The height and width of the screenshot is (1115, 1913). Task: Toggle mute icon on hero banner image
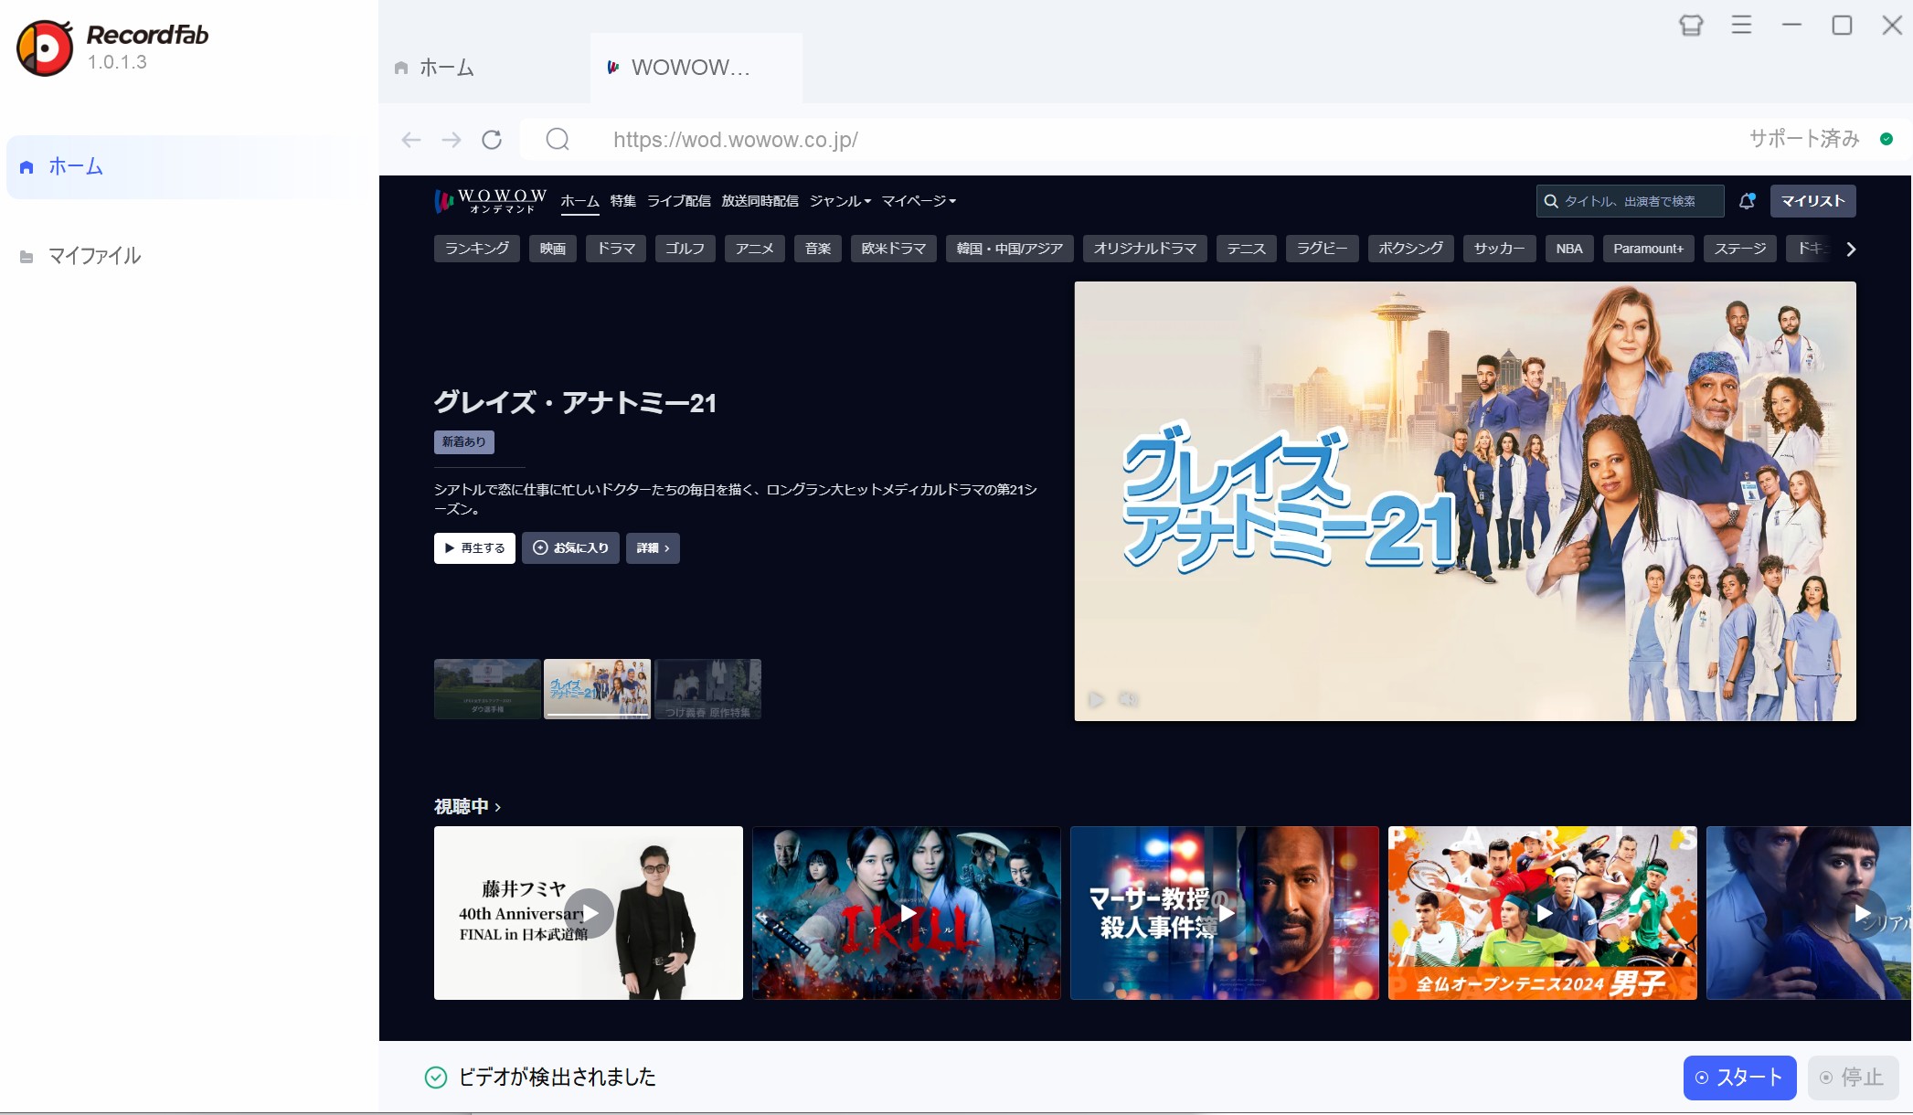pos(1129,700)
